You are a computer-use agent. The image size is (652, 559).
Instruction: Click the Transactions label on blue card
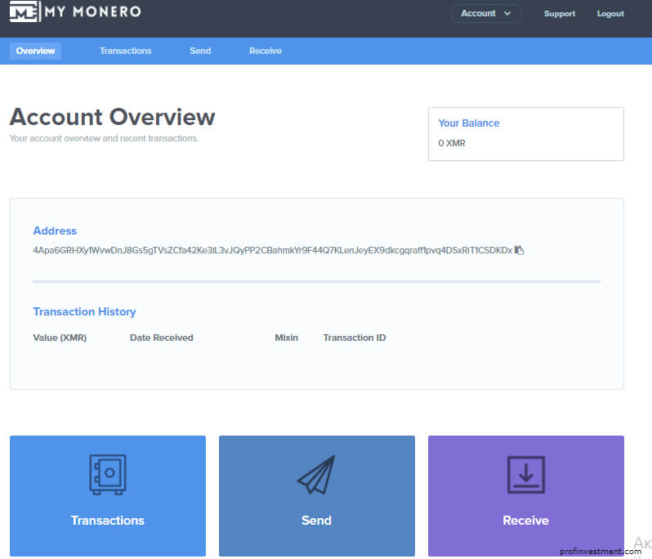coord(108,521)
